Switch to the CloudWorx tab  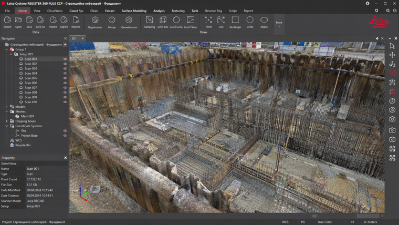[x=55, y=11]
